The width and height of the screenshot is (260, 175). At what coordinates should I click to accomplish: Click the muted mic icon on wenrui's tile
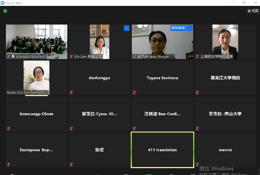point(197,165)
